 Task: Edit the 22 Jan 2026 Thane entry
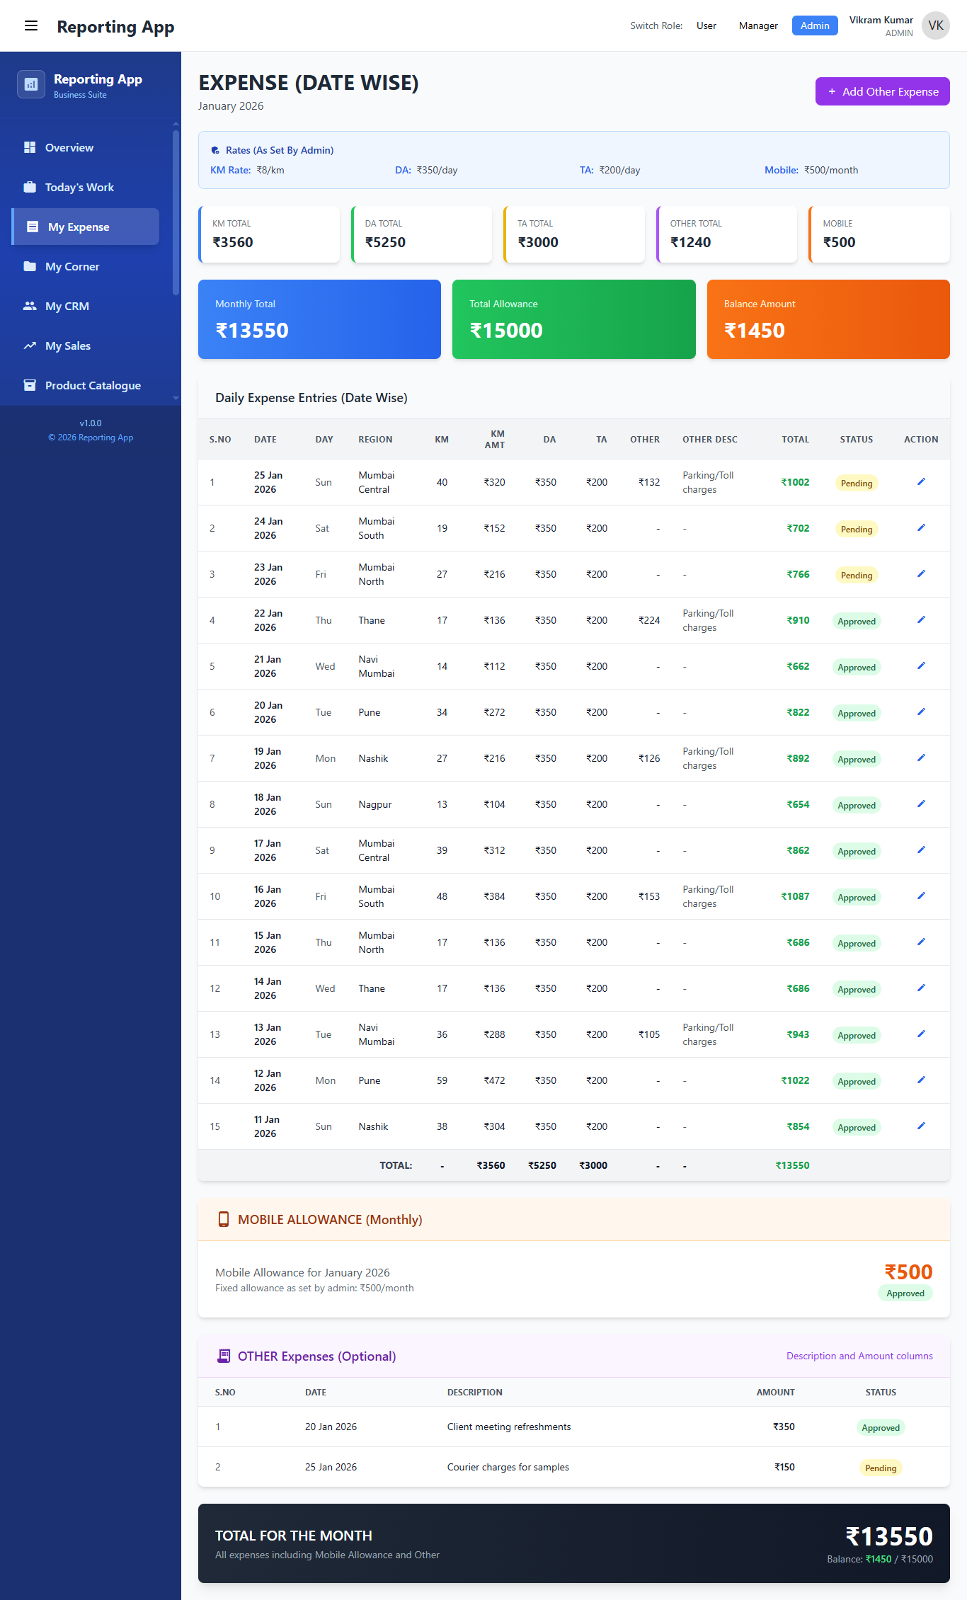[921, 620]
